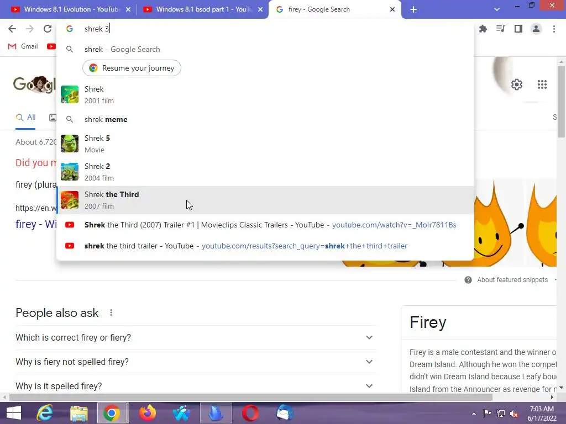
Task: Open the Images search tab icon
Action: tap(53, 117)
